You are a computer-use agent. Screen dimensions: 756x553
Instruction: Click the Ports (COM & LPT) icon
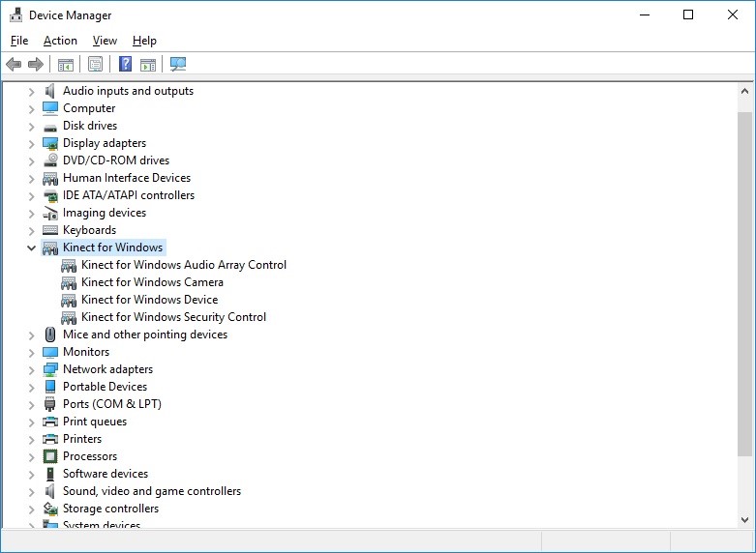pos(50,404)
